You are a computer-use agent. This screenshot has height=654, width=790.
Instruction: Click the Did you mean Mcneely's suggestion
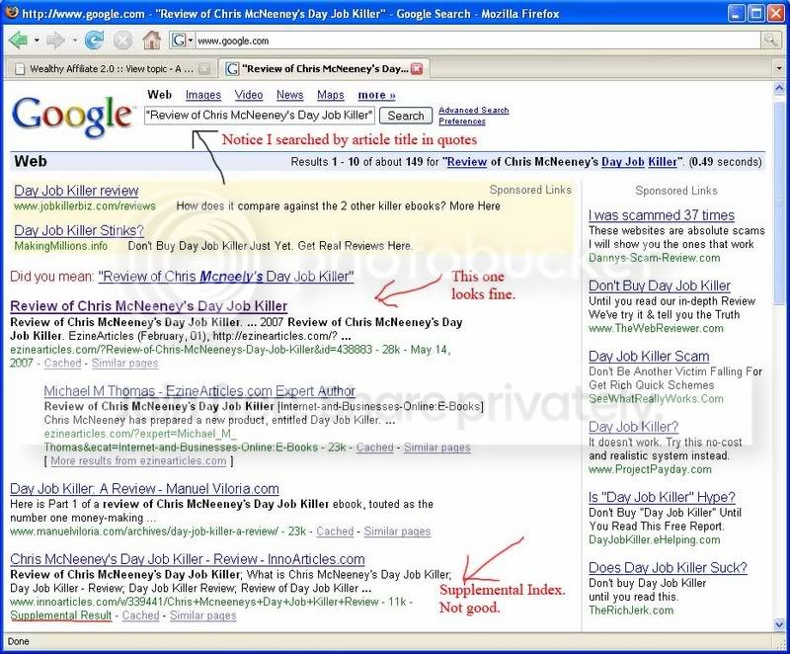pos(226,277)
